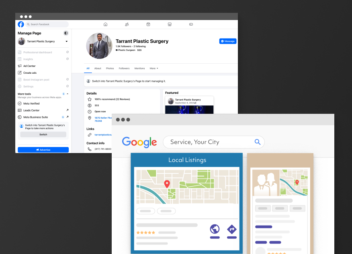
Task: Open the Gaming icon in Facebook top bar
Action: point(191,24)
